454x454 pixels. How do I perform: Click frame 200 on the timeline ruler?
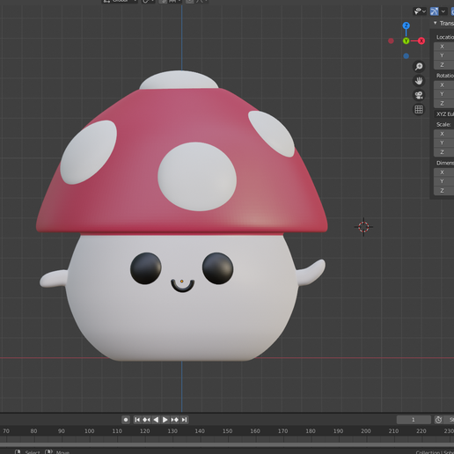coord(366,431)
